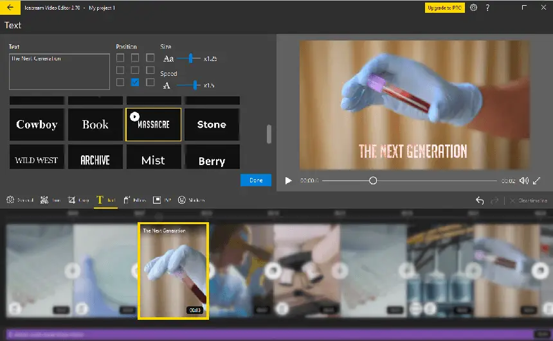Uncheck the bottom center position checkbox
Image resolution: width=553 pixels, height=341 pixels.
click(x=135, y=82)
